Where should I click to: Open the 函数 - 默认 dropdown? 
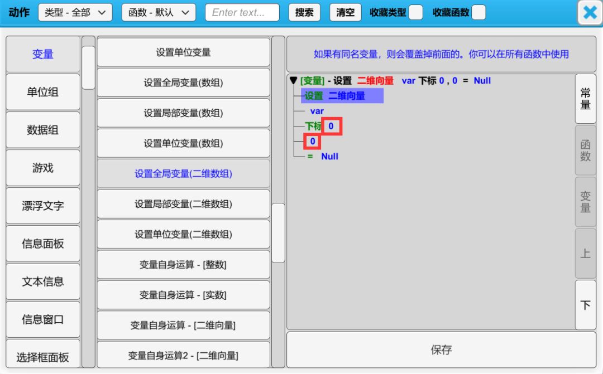[159, 12]
